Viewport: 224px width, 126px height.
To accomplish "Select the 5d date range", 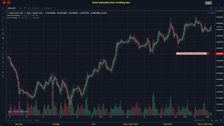I will pos(27,120).
